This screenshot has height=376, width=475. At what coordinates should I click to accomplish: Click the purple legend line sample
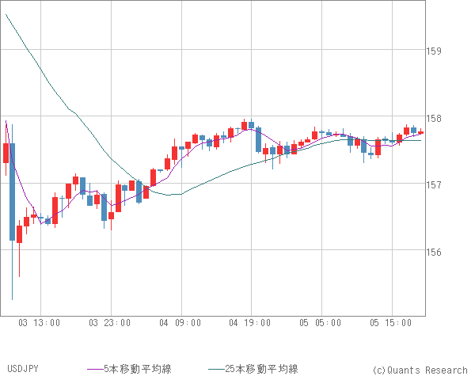coord(96,369)
